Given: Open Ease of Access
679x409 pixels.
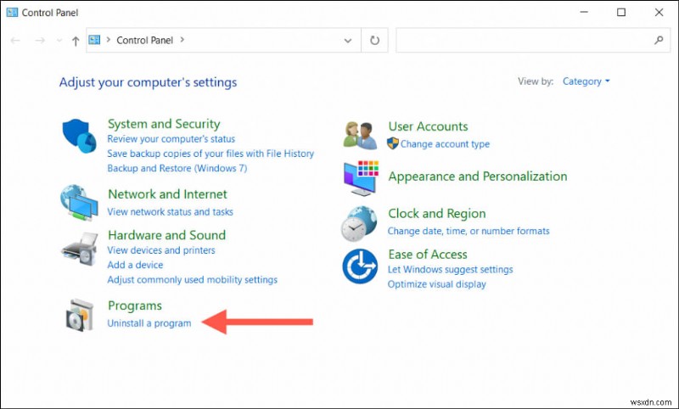Looking at the screenshot, I should (428, 254).
